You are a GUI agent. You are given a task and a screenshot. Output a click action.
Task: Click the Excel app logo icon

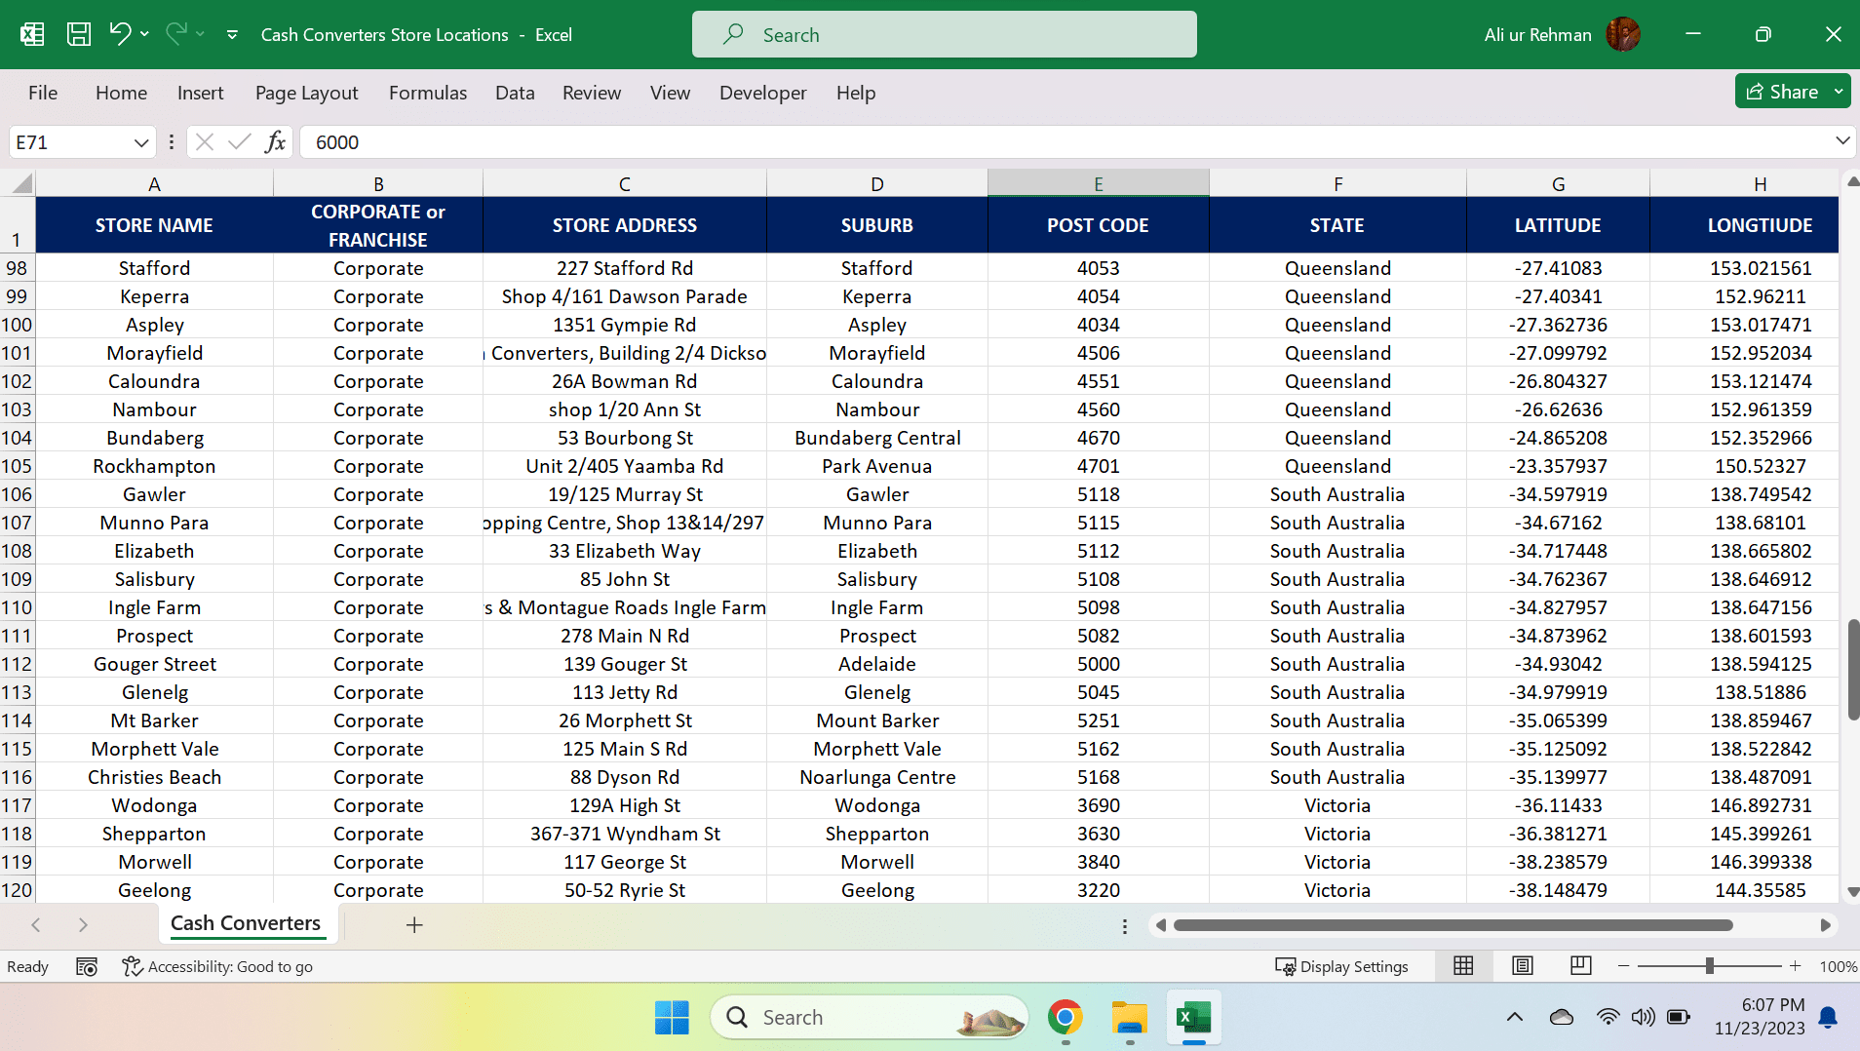pyautogui.click(x=32, y=34)
